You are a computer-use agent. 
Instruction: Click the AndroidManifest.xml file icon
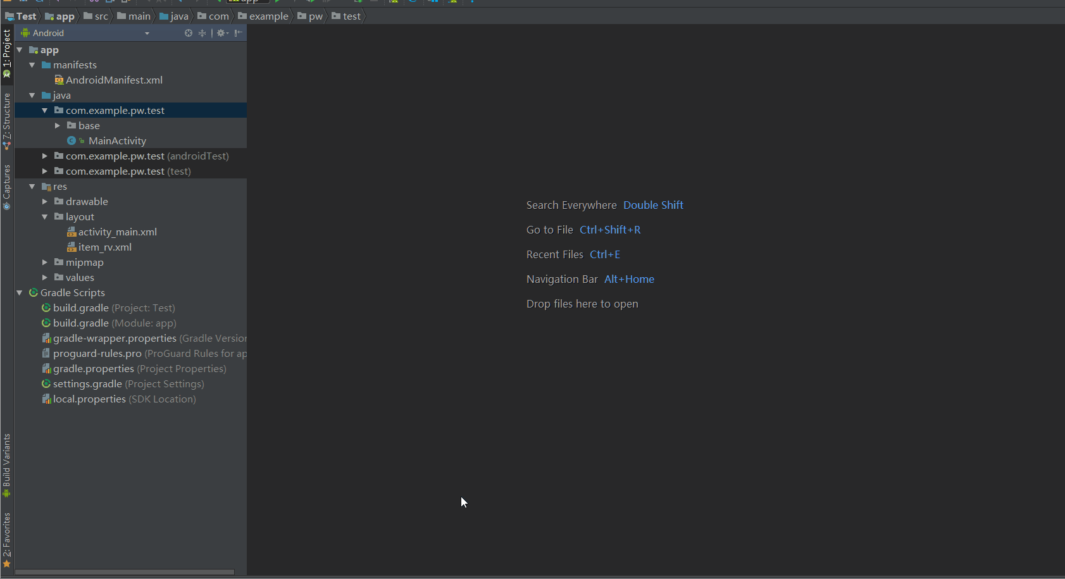click(59, 80)
